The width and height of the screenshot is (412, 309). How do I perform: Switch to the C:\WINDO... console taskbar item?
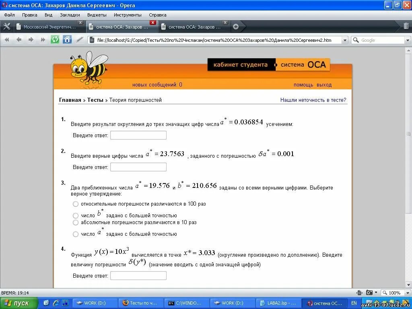click(x=187, y=303)
